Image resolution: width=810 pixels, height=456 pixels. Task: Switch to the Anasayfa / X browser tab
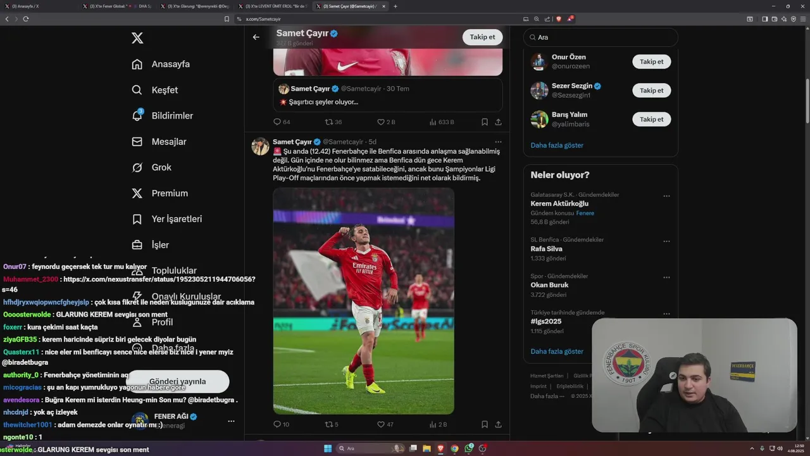39,6
